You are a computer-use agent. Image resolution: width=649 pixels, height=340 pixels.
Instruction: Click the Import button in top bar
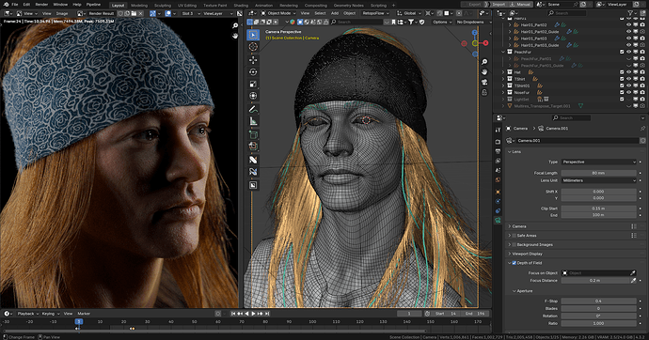coord(499,5)
